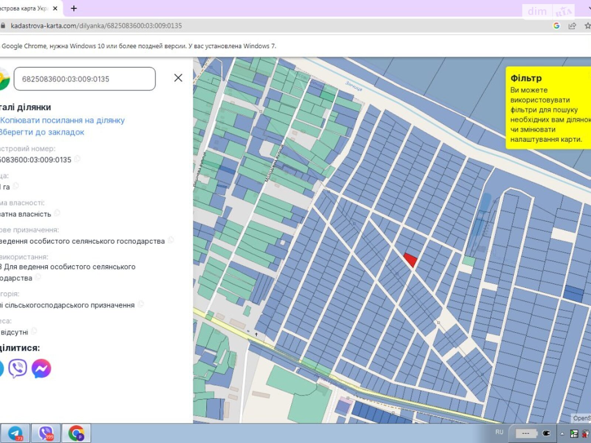Click the browser address bar URL
591x443 pixels.
tap(96, 26)
